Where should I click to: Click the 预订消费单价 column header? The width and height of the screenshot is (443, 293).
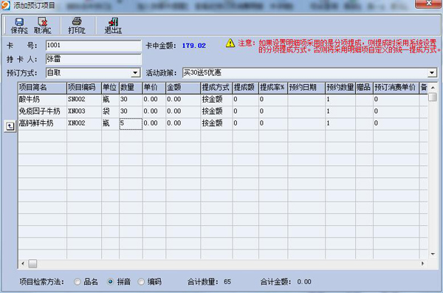(x=396, y=88)
